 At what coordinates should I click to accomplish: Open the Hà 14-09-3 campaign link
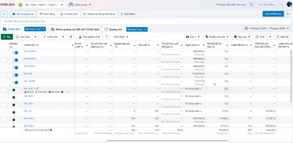point(30,51)
